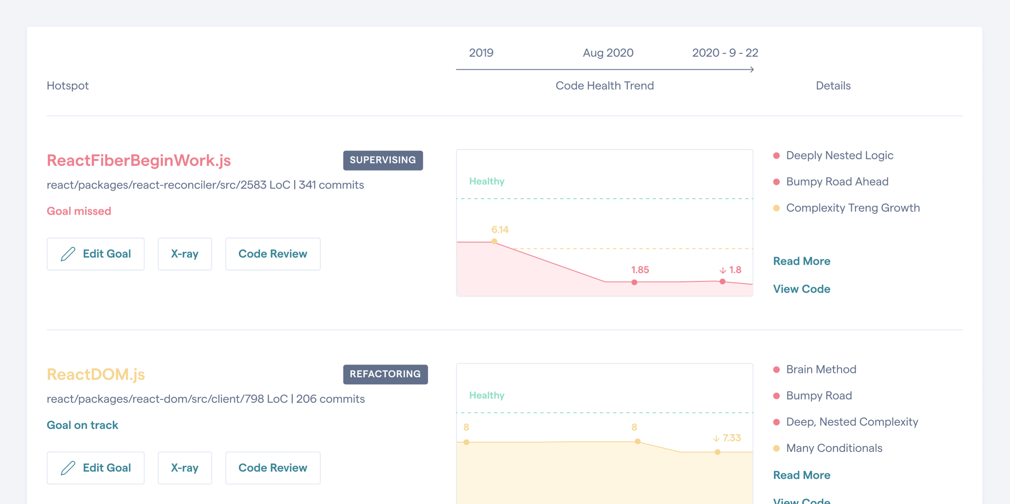Click the Healthy label on ReactDOM.js chart
The image size is (1010, 504).
point(487,395)
